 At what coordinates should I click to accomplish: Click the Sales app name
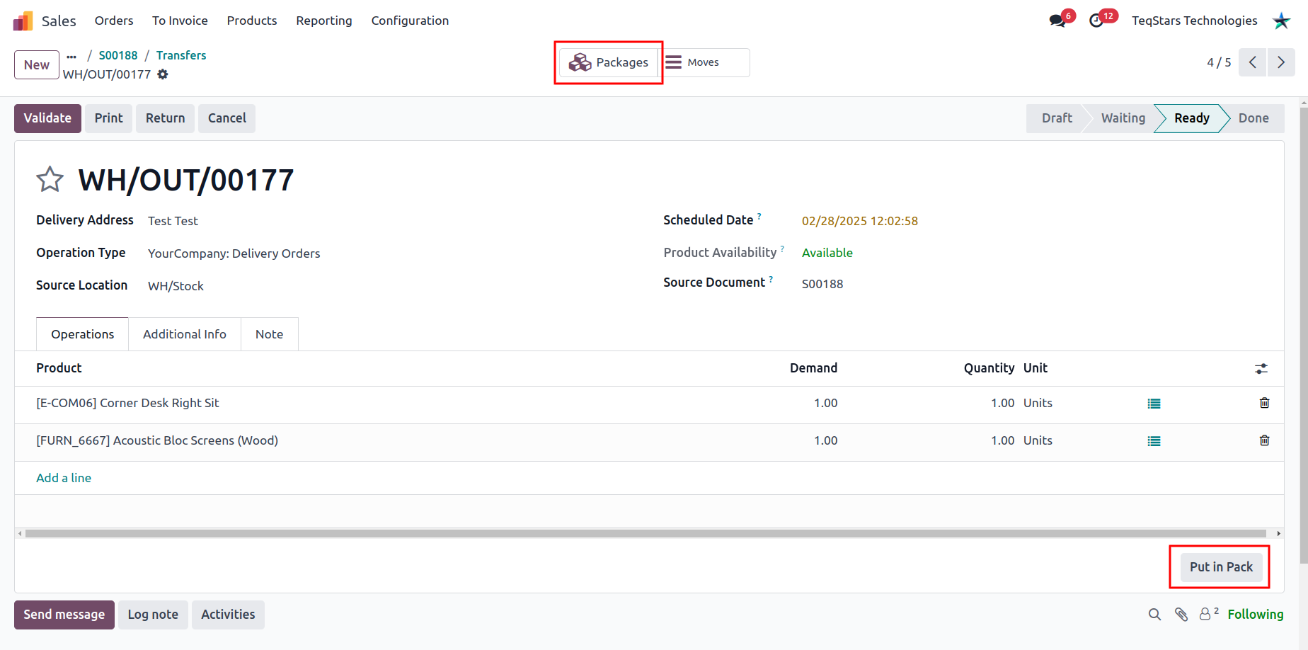click(x=59, y=21)
